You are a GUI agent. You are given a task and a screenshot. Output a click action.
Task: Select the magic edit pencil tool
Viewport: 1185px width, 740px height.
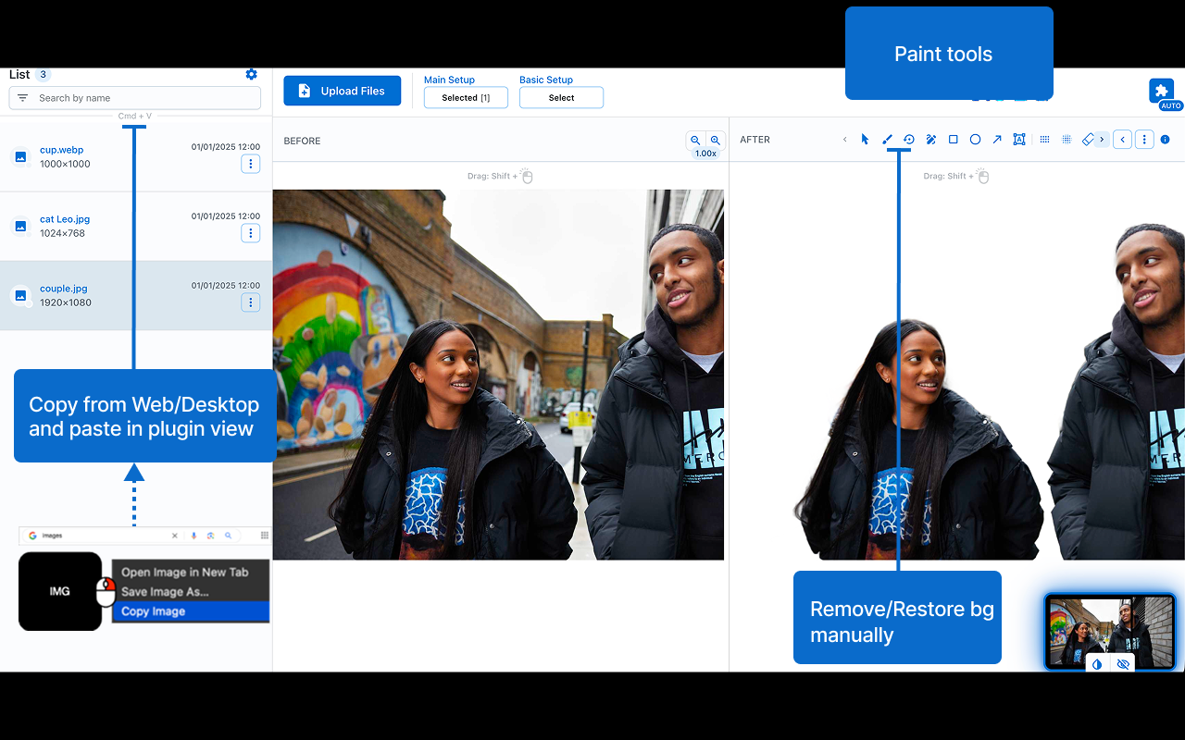point(931,140)
